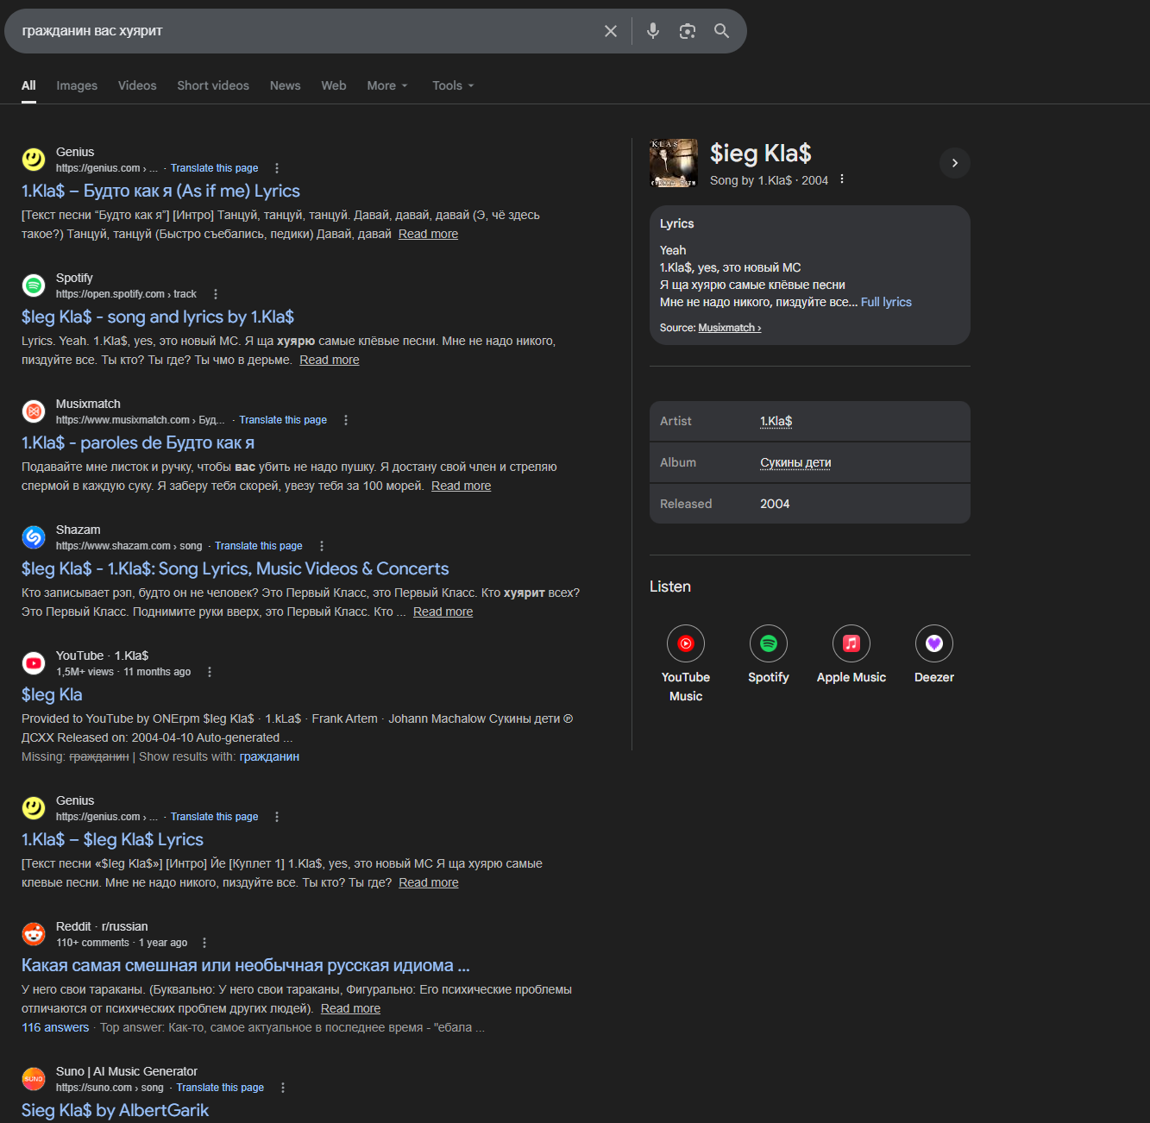1150x1123 pixels.
Task: Switch to the News tab
Action: click(286, 85)
